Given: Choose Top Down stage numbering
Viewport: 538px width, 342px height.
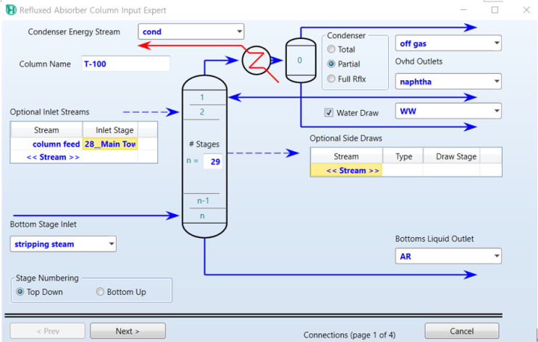Looking at the screenshot, I should point(20,292).
